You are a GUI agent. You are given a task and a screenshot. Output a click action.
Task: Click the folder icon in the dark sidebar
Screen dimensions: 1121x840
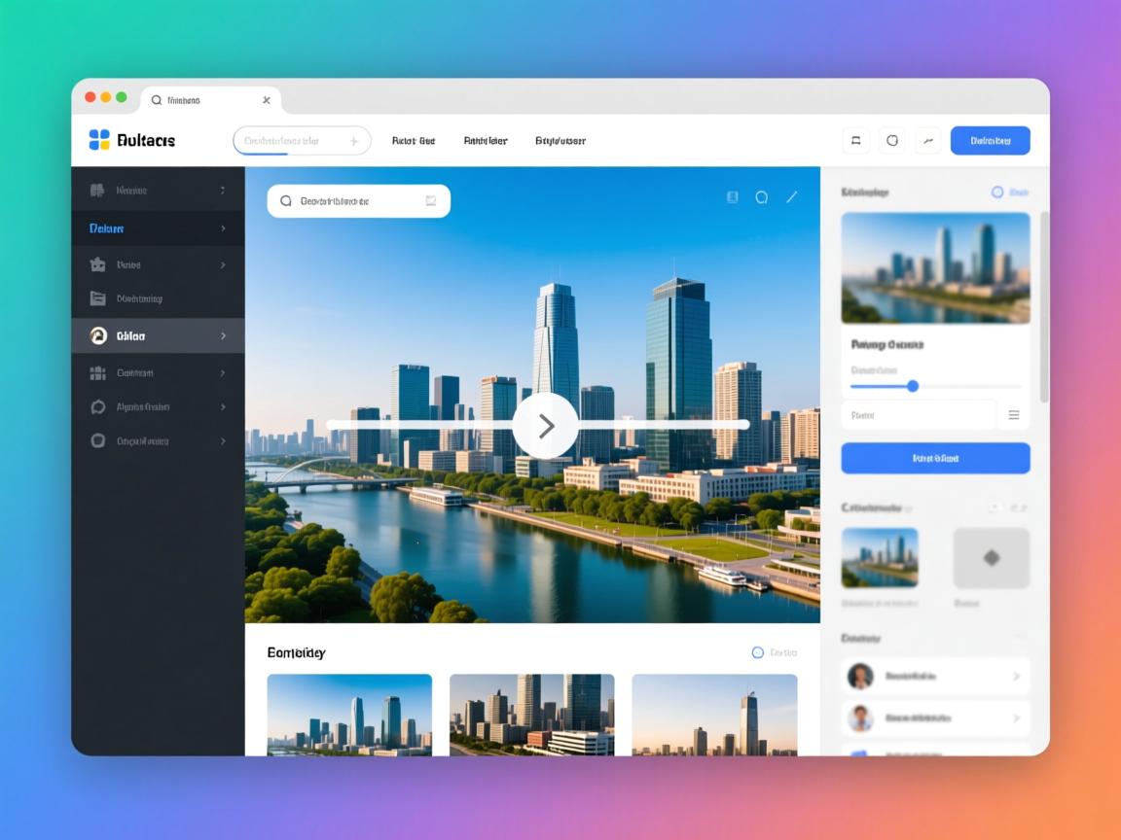[x=97, y=298]
